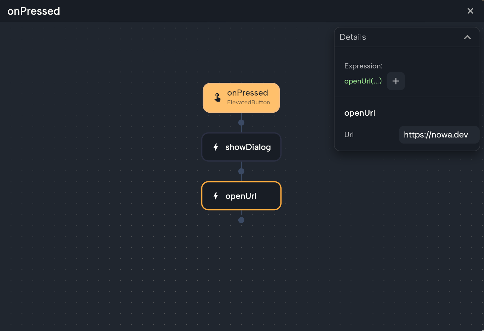Click the Expression label in Details
This screenshot has height=331, width=484.
pos(363,66)
